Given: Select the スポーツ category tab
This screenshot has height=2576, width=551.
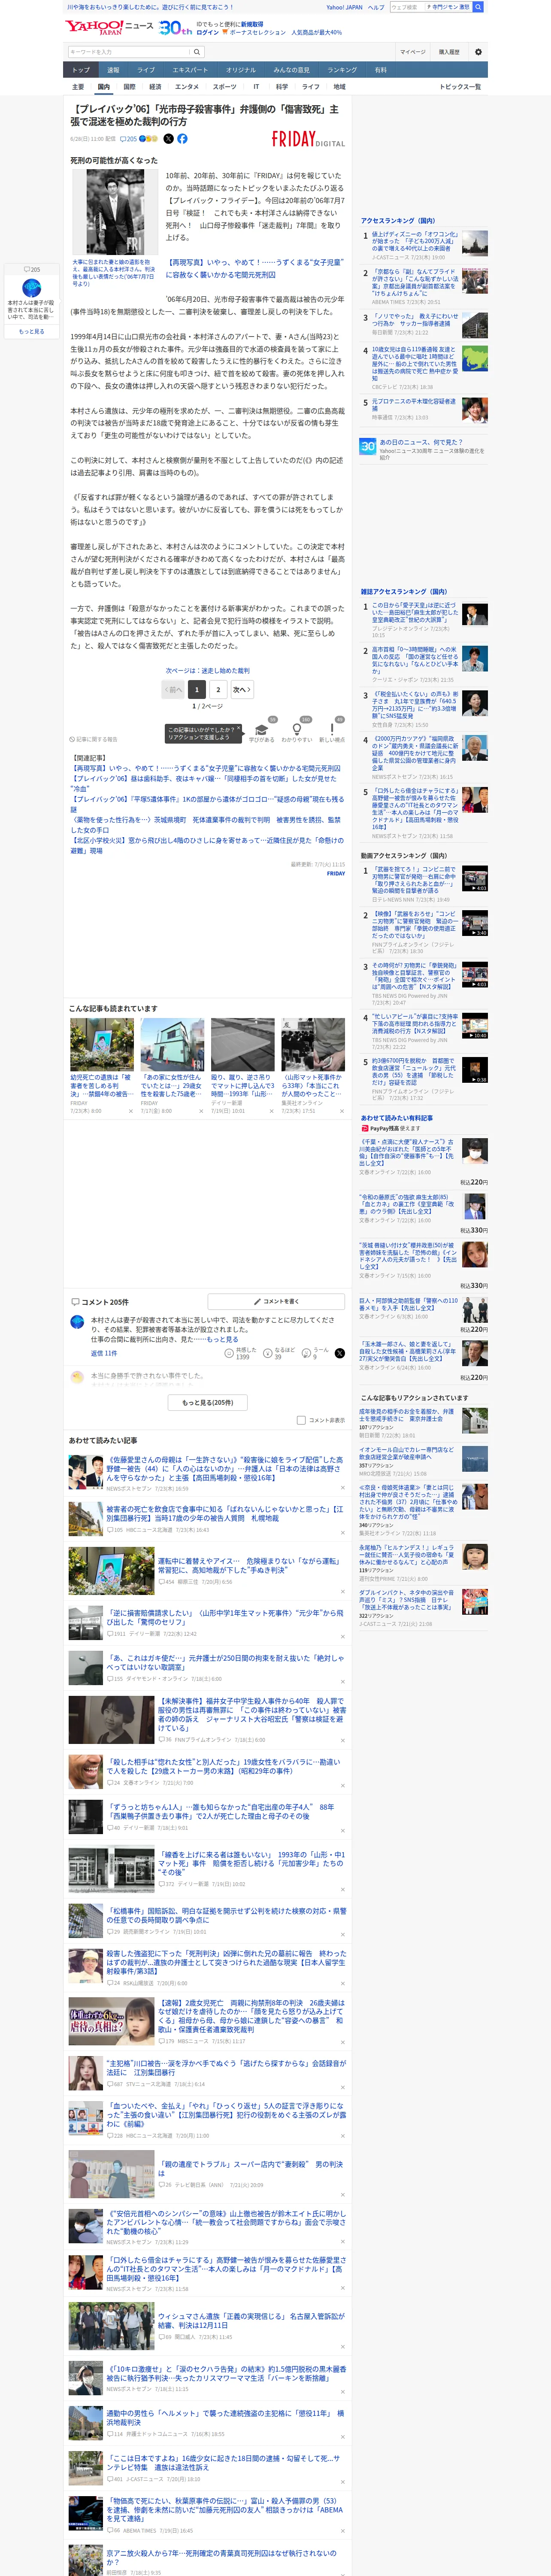Looking at the screenshot, I should click(225, 87).
